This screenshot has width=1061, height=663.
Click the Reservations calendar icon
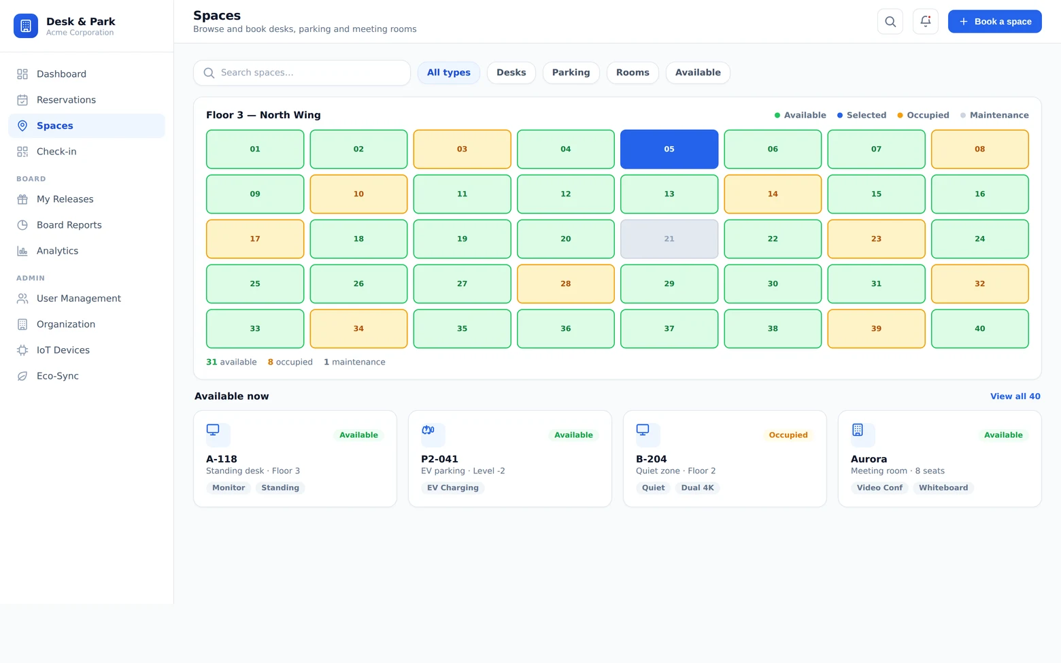(22, 100)
